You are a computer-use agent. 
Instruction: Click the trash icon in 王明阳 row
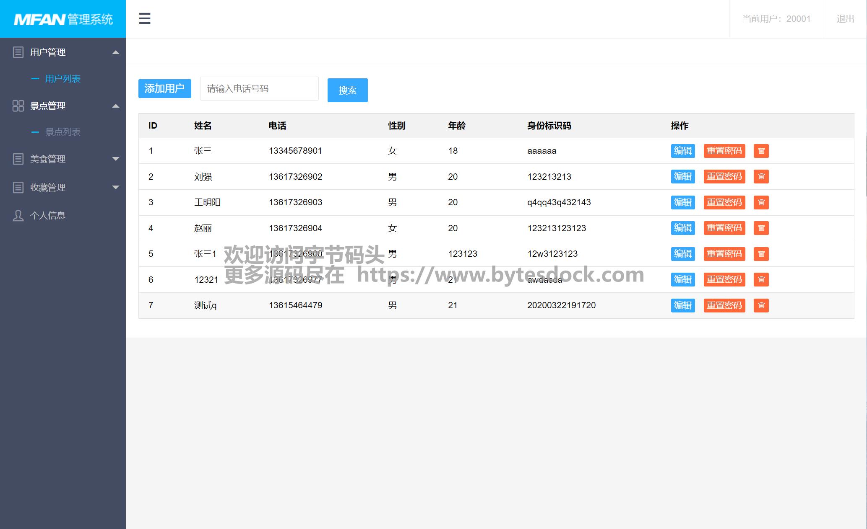tap(761, 202)
